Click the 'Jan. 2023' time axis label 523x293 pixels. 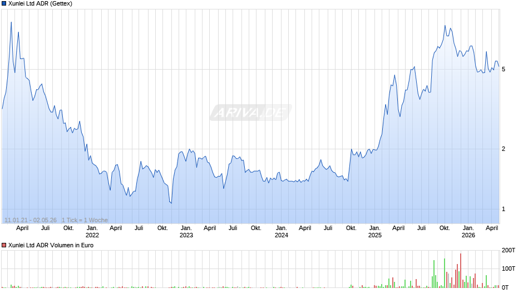(x=186, y=232)
